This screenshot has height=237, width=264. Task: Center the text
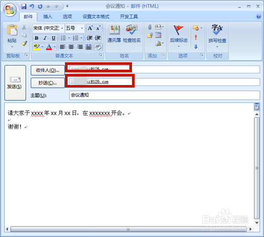(71, 47)
